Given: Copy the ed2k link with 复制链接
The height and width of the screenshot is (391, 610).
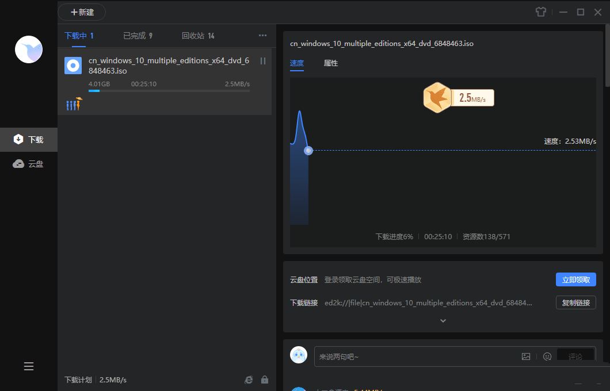Looking at the screenshot, I should pyautogui.click(x=575, y=302).
